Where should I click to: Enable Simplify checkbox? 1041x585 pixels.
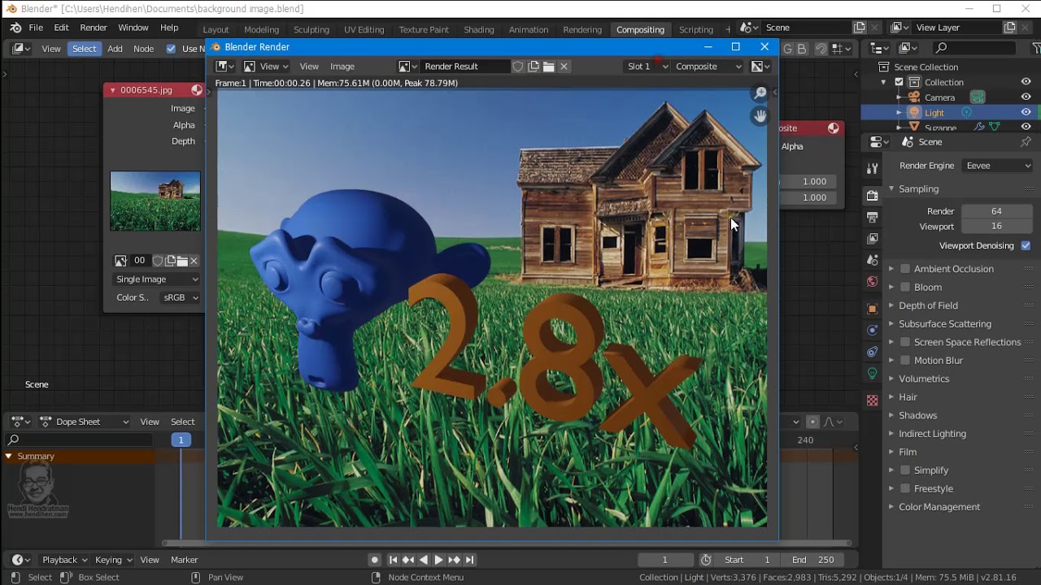[x=905, y=470]
